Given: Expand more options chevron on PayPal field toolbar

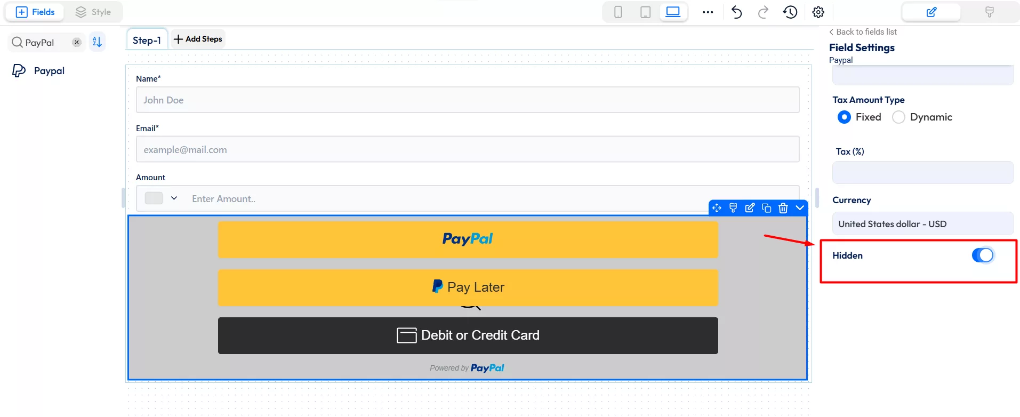Looking at the screenshot, I should tap(800, 208).
